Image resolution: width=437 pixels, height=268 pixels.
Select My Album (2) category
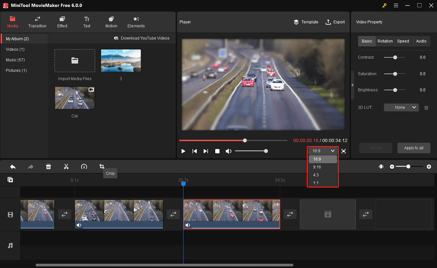pos(24,39)
